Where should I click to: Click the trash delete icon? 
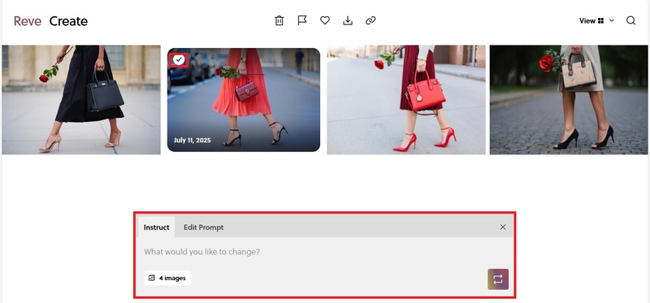click(279, 20)
